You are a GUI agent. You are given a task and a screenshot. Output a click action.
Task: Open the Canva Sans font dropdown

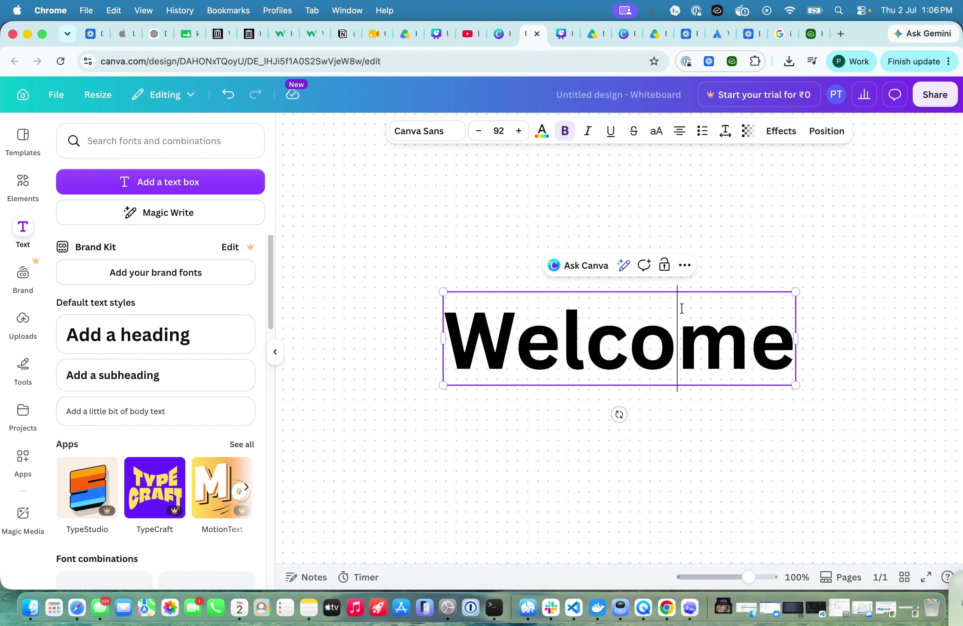point(427,131)
